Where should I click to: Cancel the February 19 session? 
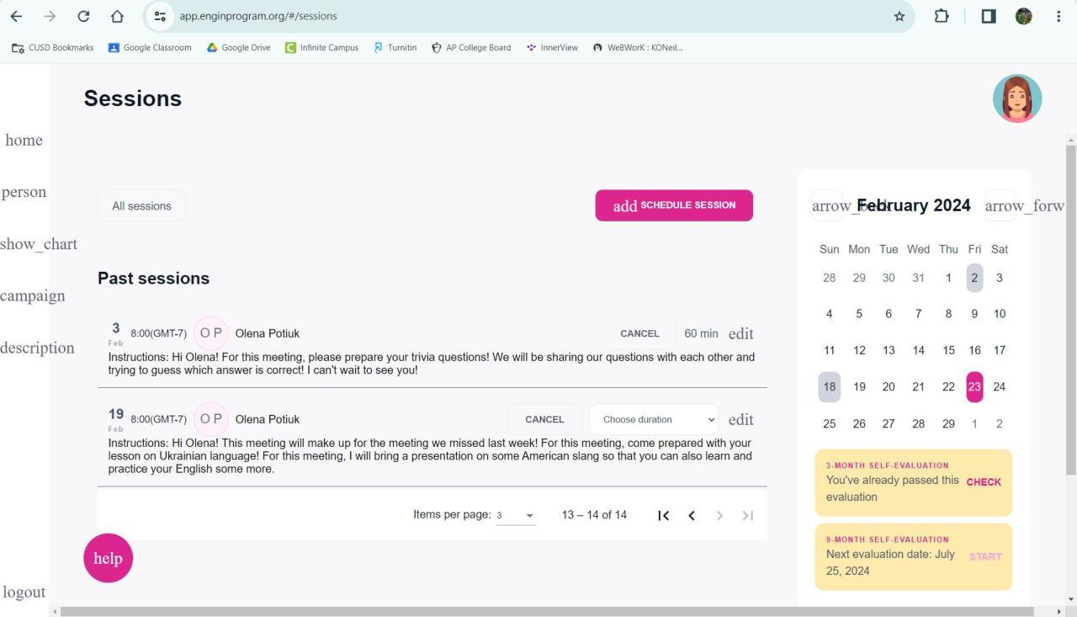pyautogui.click(x=544, y=419)
